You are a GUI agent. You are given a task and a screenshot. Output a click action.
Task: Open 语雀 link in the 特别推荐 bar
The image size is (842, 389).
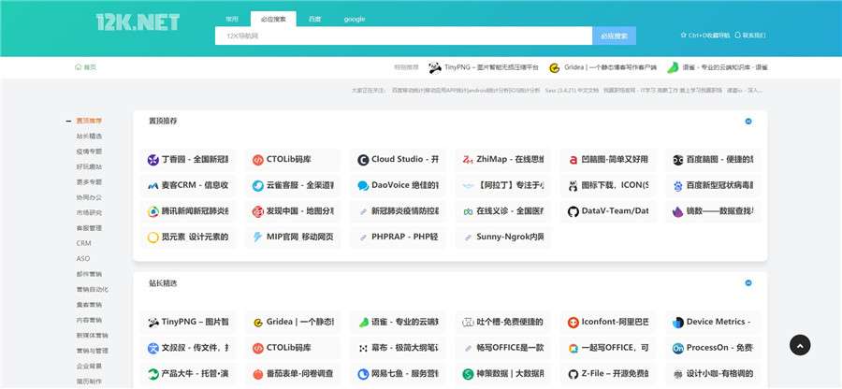click(718, 67)
